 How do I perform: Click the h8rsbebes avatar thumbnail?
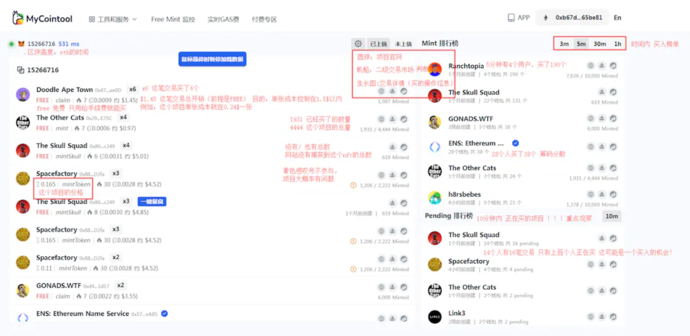(435, 198)
